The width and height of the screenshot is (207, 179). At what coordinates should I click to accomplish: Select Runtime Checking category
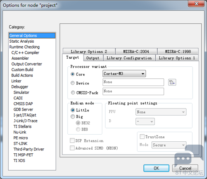click(24, 47)
